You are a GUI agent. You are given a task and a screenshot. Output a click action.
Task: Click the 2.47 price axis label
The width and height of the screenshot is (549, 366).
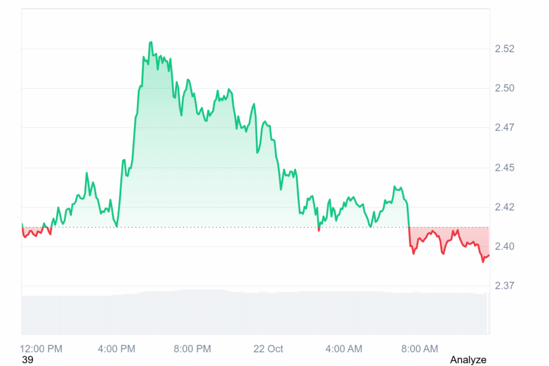point(504,128)
